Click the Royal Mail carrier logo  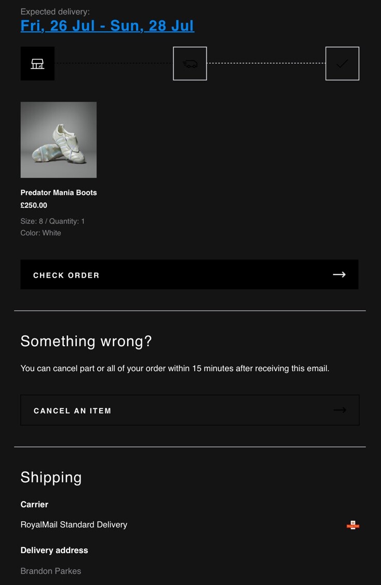coord(352,525)
